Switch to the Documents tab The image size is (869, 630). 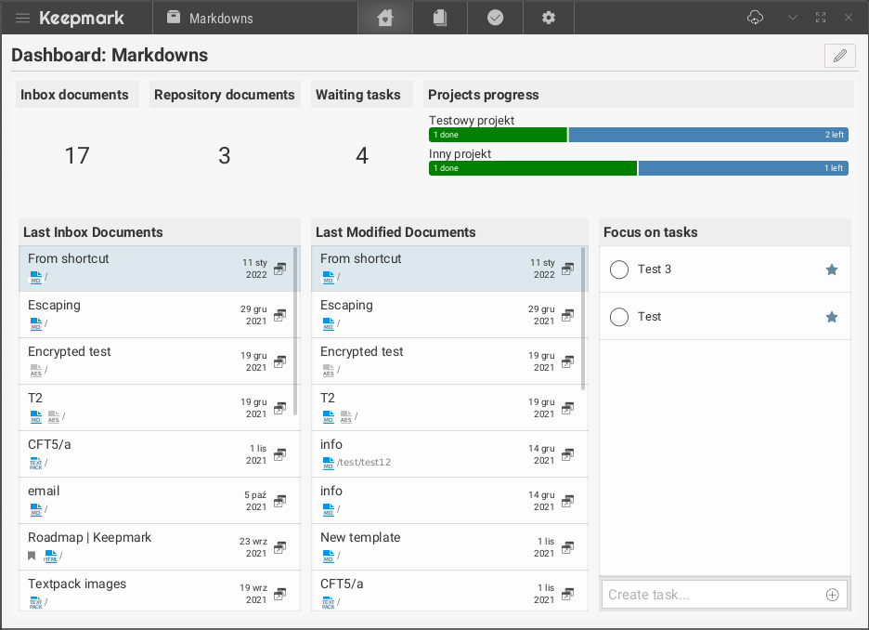click(440, 18)
